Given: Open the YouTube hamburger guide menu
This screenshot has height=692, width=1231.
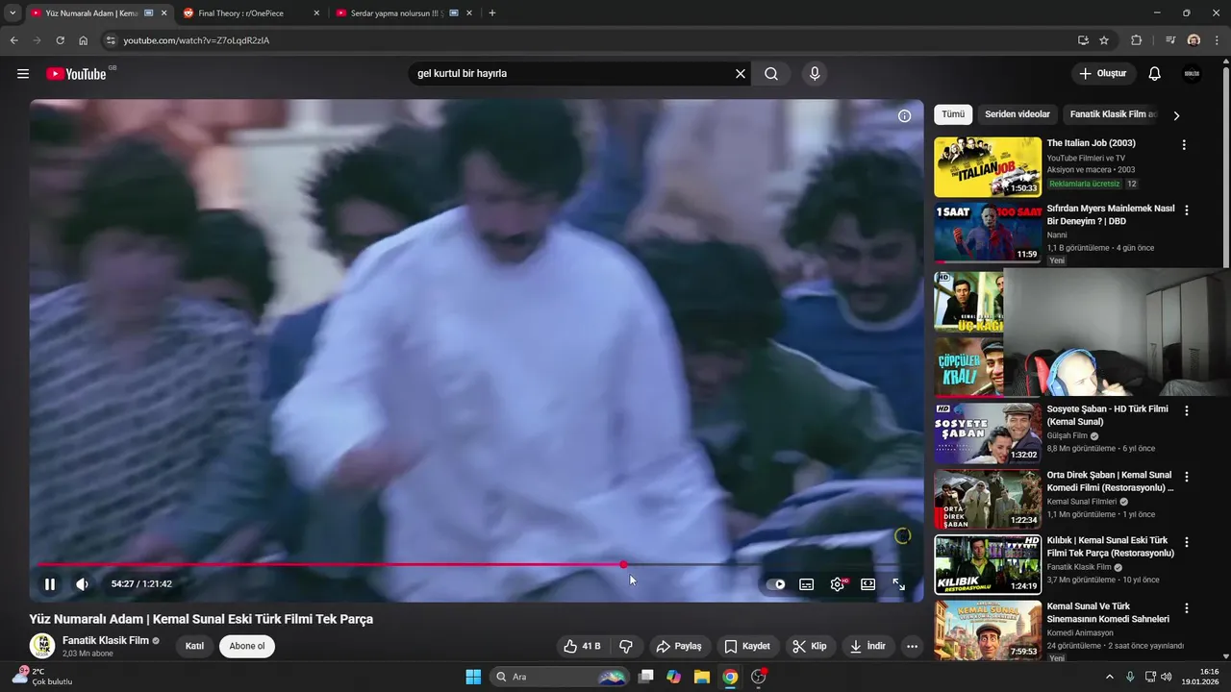Looking at the screenshot, I should pos(23,74).
